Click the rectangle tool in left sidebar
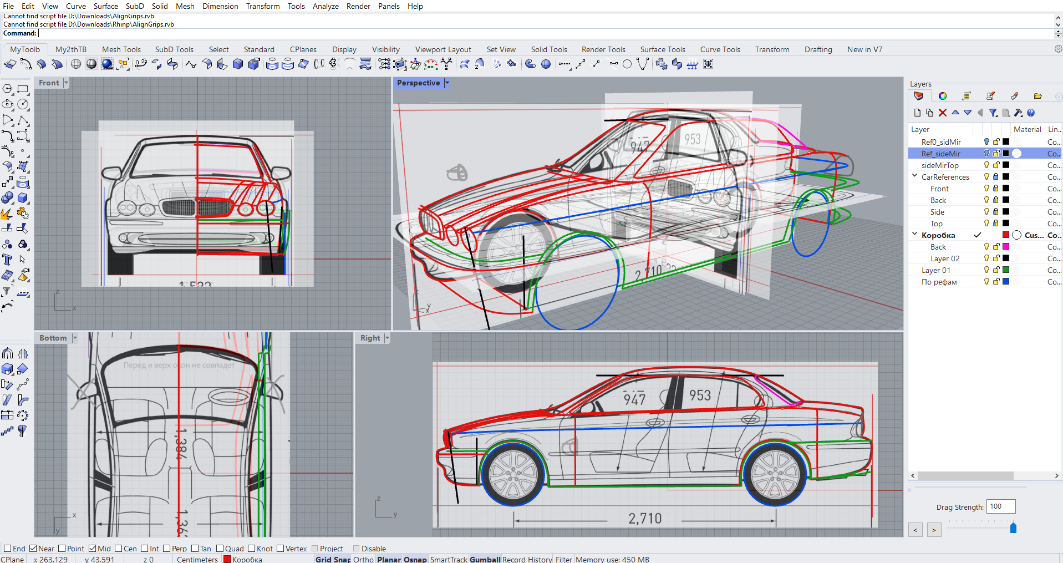Screen dimensions: 1063x563 point(23,89)
